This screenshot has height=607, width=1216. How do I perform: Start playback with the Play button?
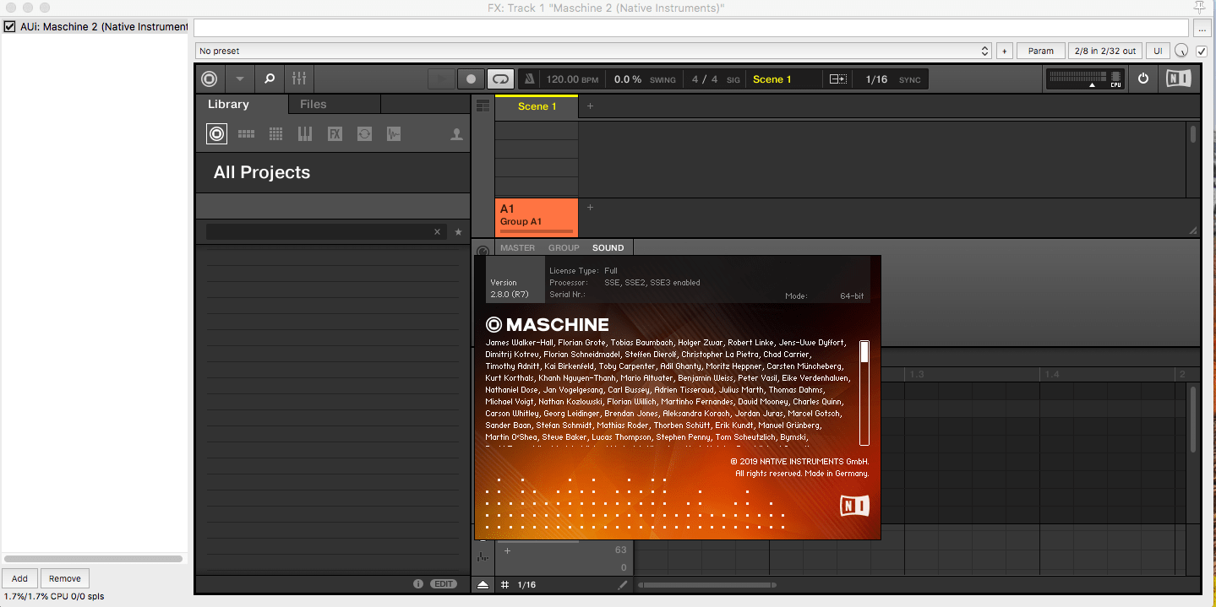[x=441, y=79]
